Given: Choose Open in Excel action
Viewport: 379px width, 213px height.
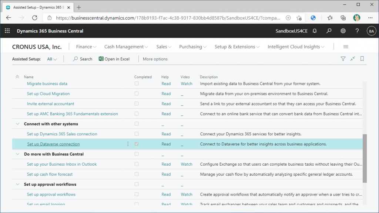Looking at the screenshot, I should [x=114, y=59].
